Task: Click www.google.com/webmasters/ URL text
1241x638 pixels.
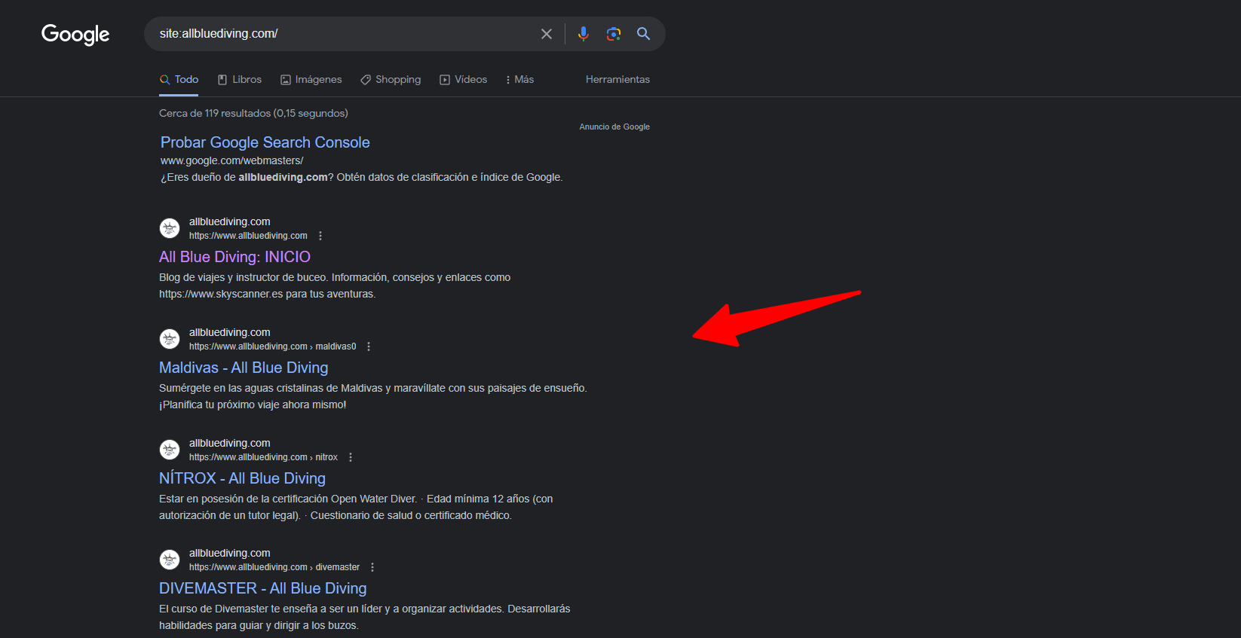Action: tap(232, 160)
